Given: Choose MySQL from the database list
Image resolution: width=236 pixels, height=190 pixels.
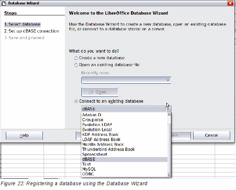Looking at the screenshot, I should pos(125,169).
